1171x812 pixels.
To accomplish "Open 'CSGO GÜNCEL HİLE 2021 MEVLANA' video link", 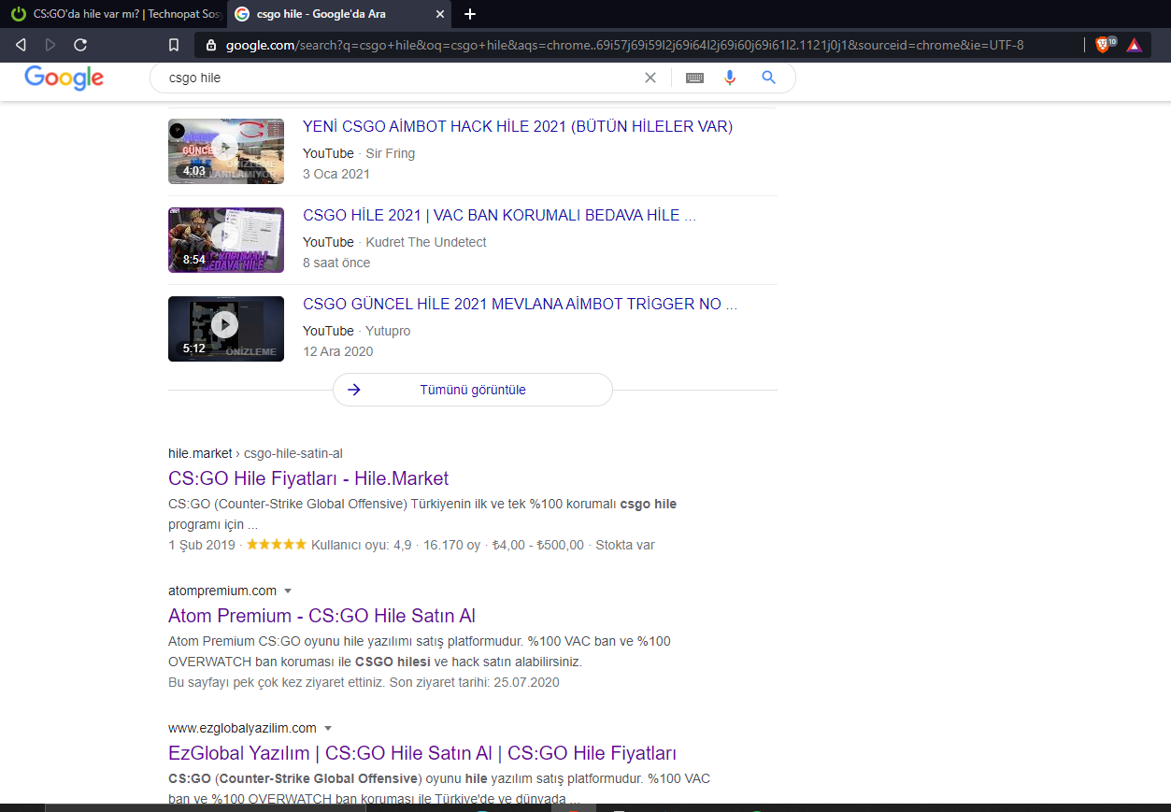I will coord(520,305).
